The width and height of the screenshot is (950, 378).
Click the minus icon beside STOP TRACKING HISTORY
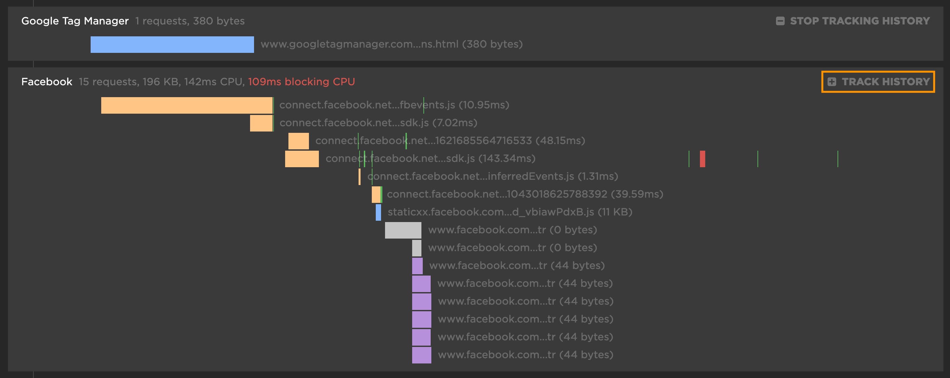coord(780,21)
